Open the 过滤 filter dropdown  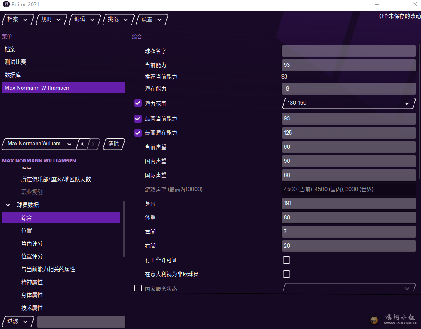18,322
